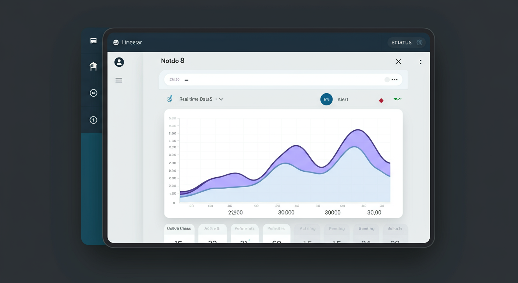518x283 pixels.
Task: Open the vertical three-dot options menu
Action: (421, 62)
